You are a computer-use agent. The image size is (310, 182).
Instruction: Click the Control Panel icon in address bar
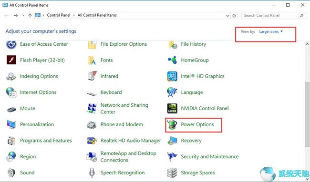click(x=38, y=15)
